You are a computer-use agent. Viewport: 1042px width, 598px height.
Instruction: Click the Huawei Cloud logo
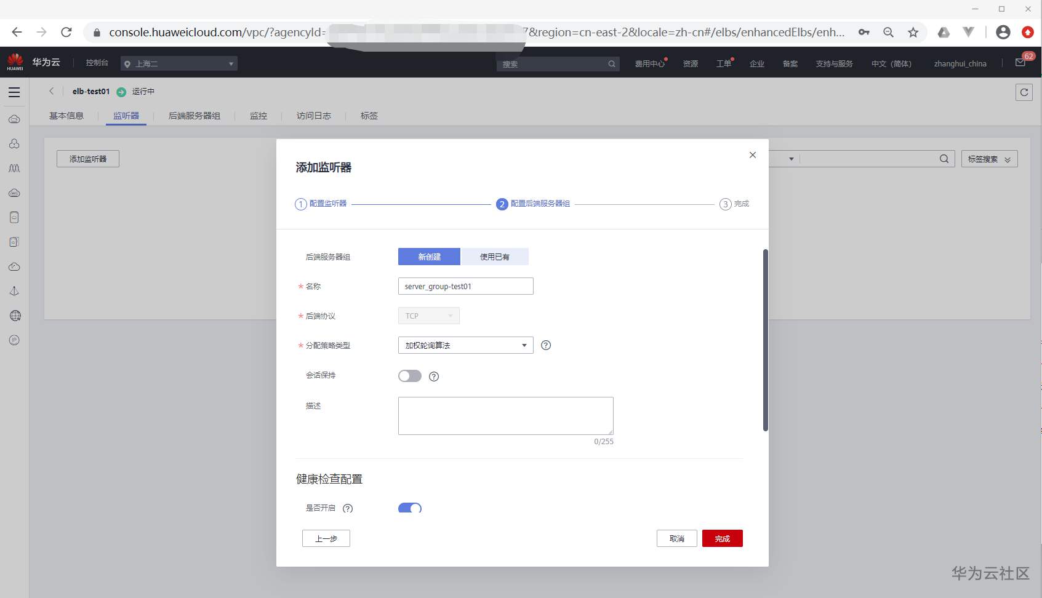pyautogui.click(x=15, y=62)
